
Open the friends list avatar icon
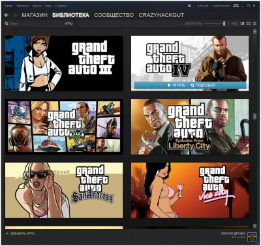coord(252,237)
